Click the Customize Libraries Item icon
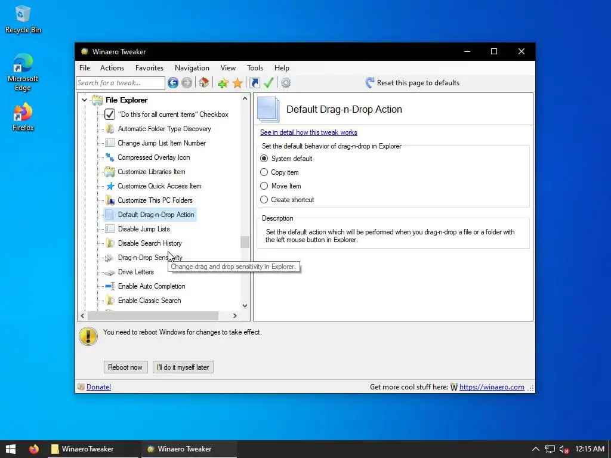Viewport: 611px width, 458px height. tap(110, 172)
